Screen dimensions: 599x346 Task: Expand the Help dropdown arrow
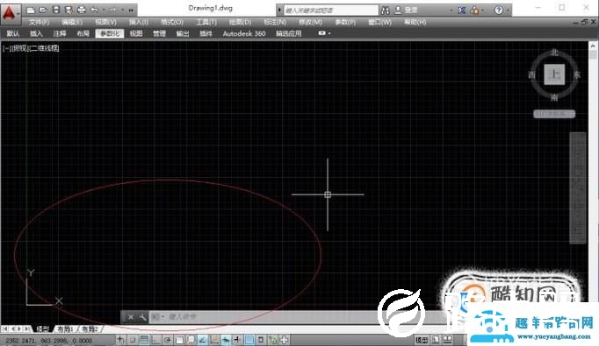pyautogui.click(x=508, y=11)
